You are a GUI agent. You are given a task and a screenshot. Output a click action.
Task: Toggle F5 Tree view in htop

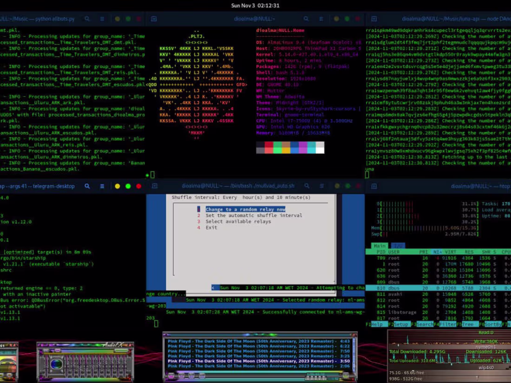point(467,325)
